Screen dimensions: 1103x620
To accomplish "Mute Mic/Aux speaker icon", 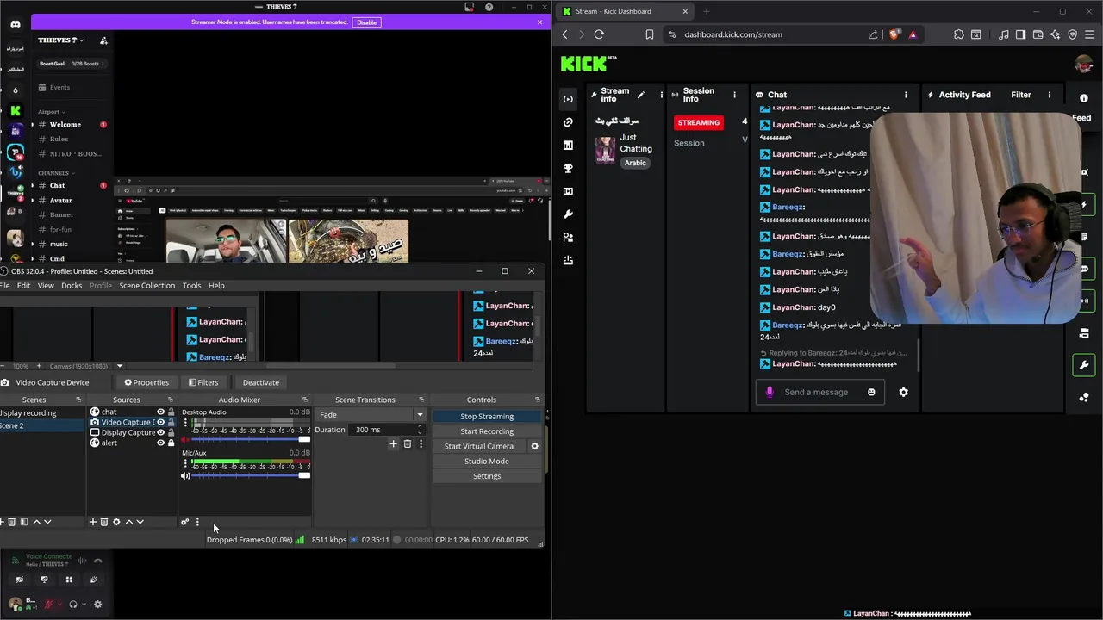I will [185, 475].
